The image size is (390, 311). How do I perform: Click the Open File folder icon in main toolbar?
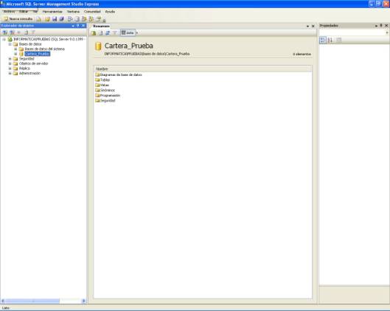pos(47,19)
